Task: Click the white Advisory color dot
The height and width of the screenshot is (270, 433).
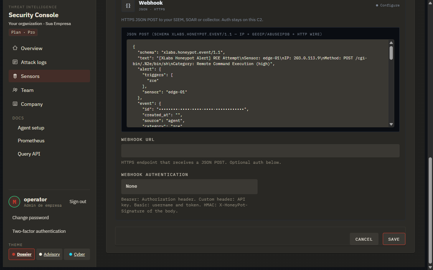Action: 41,254
